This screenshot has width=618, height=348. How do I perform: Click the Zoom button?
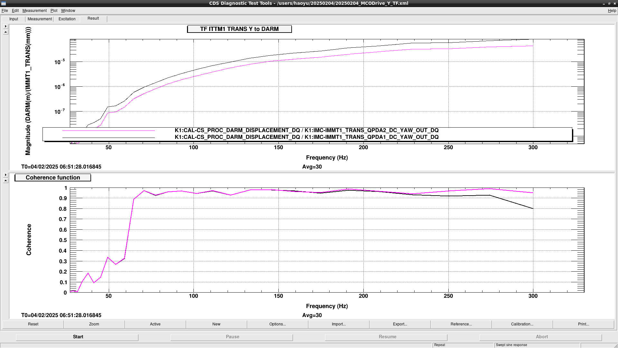(94, 324)
